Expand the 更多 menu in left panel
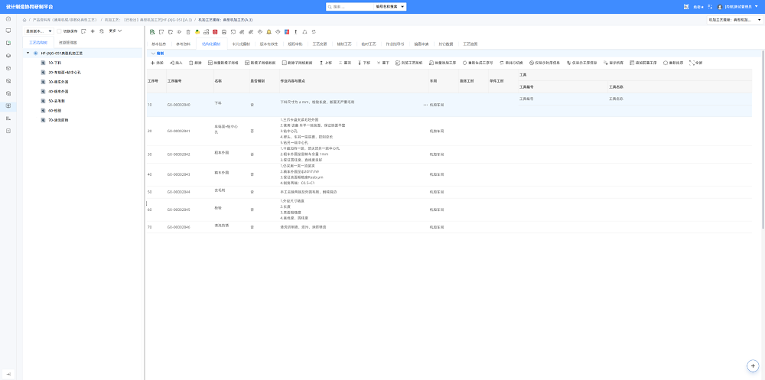This screenshot has height=380, width=765. (x=116, y=31)
